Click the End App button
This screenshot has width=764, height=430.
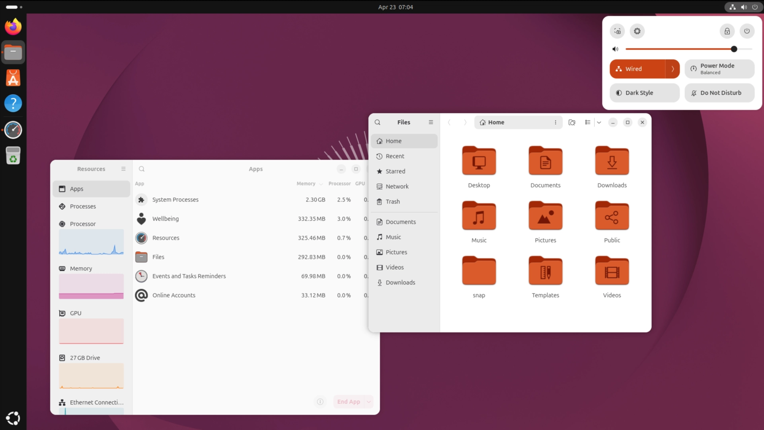coord(349,401)
